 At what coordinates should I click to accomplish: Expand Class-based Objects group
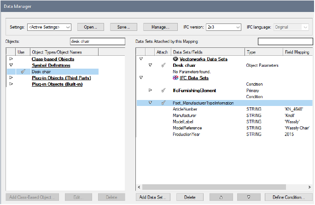pos(11,59)
